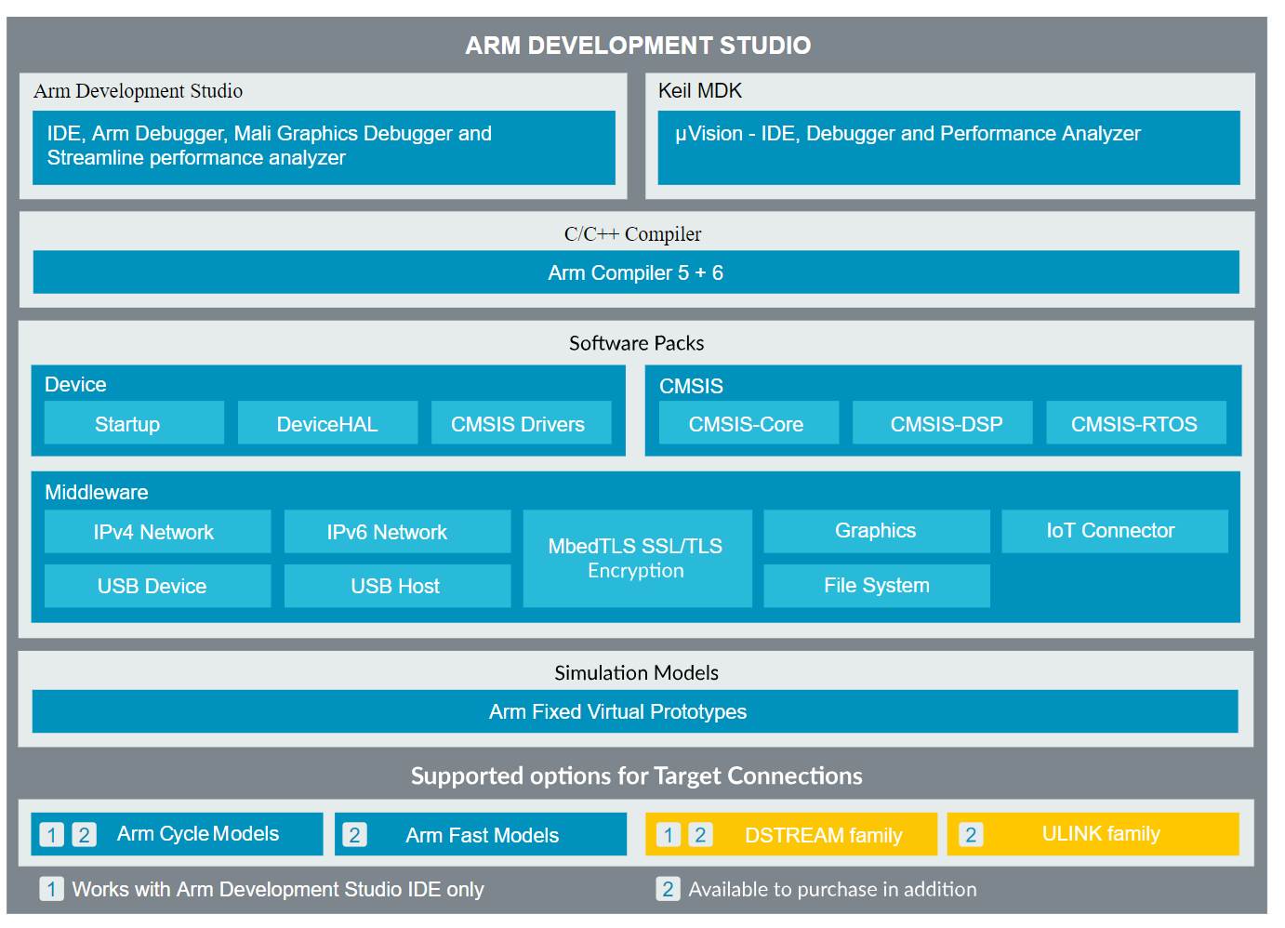Screen dimensions: 1285x928
Task: Click the badge 1 icon on Arm Cycle Models
Action: pyautogui.click(x=52, y=835)
